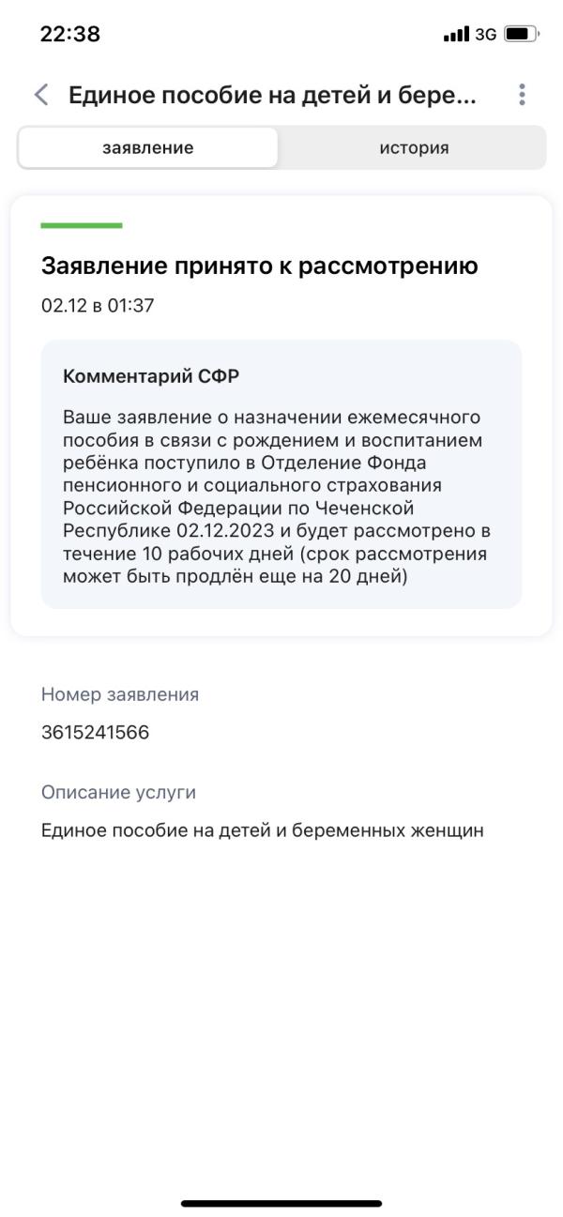Tap application number 3615241566
The width and height of the screenshot is (563, 1217).
pyautogui.click(x=95, y=733)
